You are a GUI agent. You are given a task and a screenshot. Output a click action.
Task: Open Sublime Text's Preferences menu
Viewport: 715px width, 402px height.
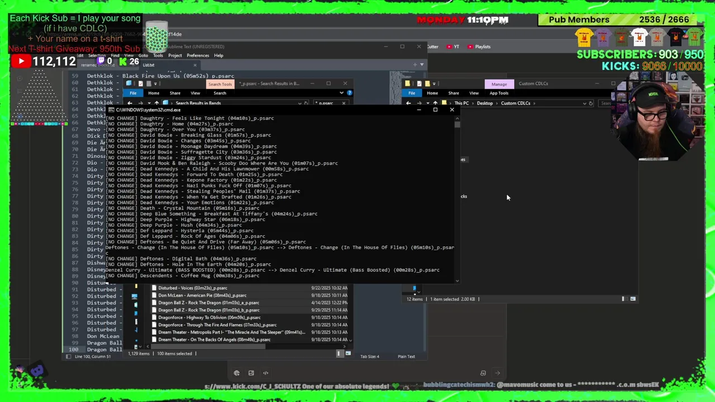pyautogui.click(x=198, y=55)
